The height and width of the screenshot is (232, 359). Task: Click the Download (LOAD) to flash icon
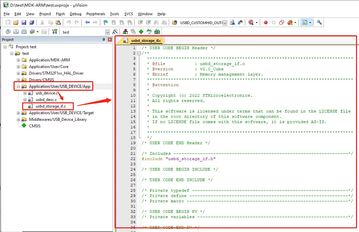coord(55,32)
